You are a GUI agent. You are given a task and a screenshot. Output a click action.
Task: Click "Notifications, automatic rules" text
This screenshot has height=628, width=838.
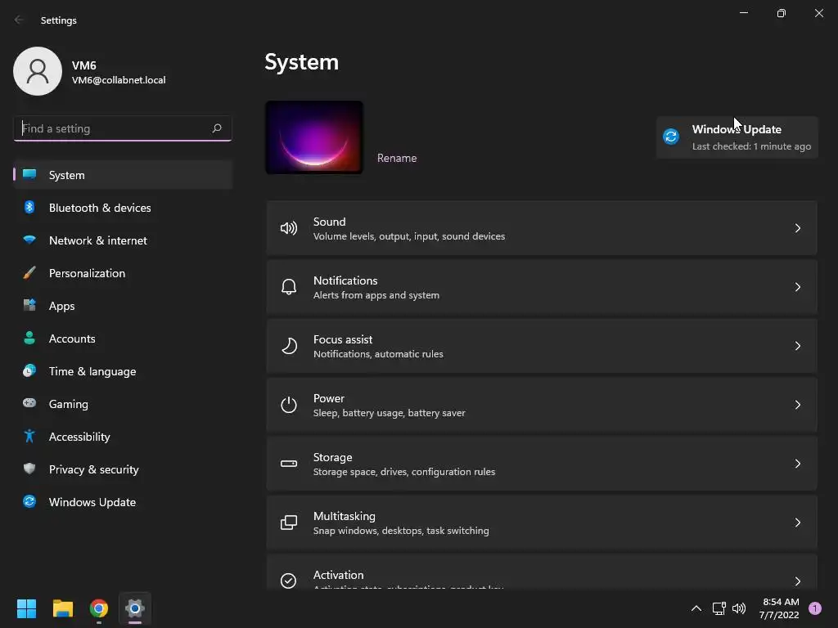(378, 354)
